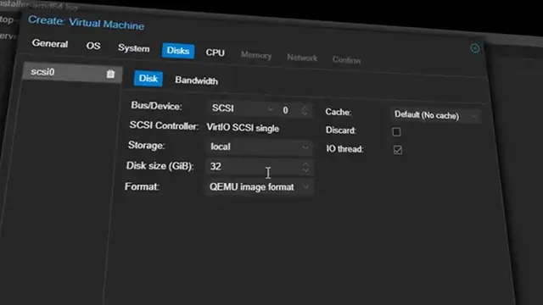Switch to the OS tab
This screenshot has height=305, width=543.
point(93,46)
